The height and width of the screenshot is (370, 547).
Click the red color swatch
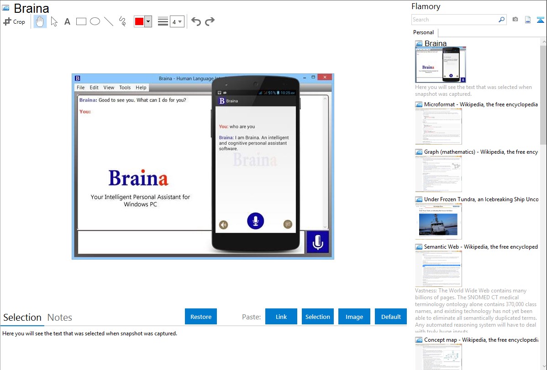tap(139, 21)
